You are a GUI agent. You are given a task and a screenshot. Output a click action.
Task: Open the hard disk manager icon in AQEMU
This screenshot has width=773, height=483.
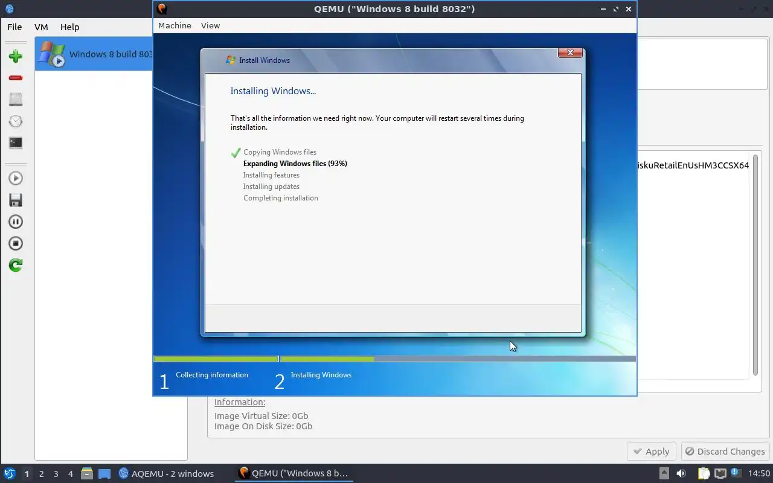pos(16,100)
